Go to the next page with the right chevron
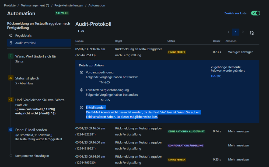The width and height of the screenshot is (269, 167). [243, 32]
